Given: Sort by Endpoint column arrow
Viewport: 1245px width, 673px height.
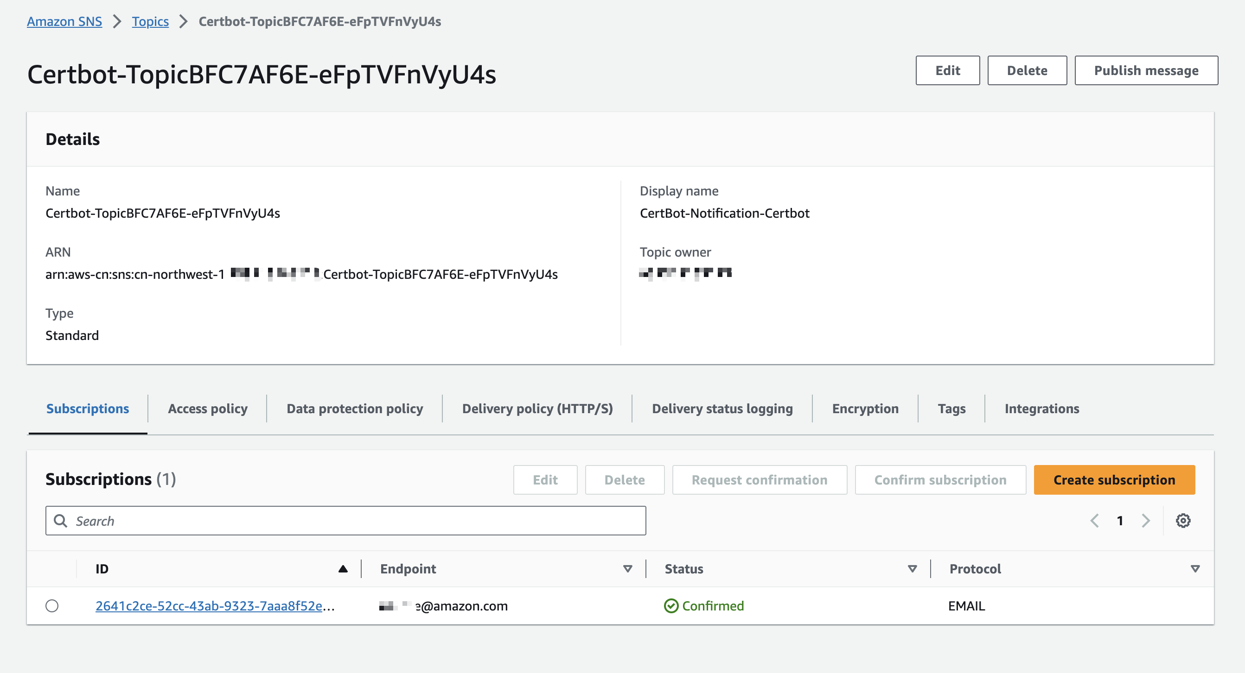Looking at the screenshot, I should click(627, 569).
